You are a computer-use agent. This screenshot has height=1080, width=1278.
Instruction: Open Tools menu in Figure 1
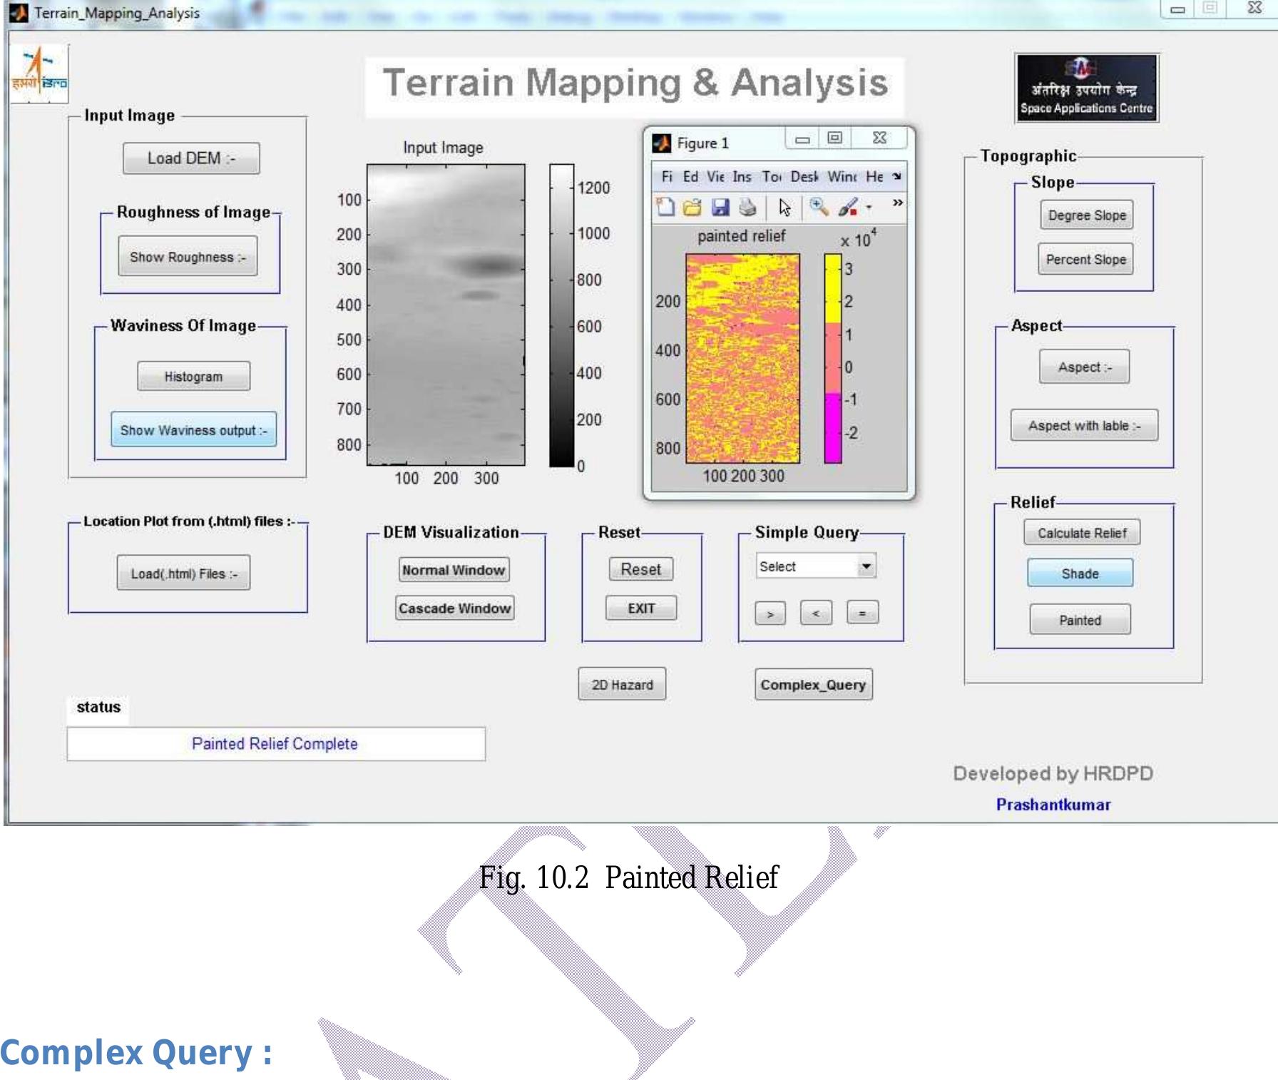pos(772,176)
